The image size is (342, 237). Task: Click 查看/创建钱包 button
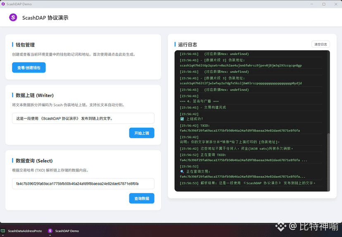pos(29,67)
